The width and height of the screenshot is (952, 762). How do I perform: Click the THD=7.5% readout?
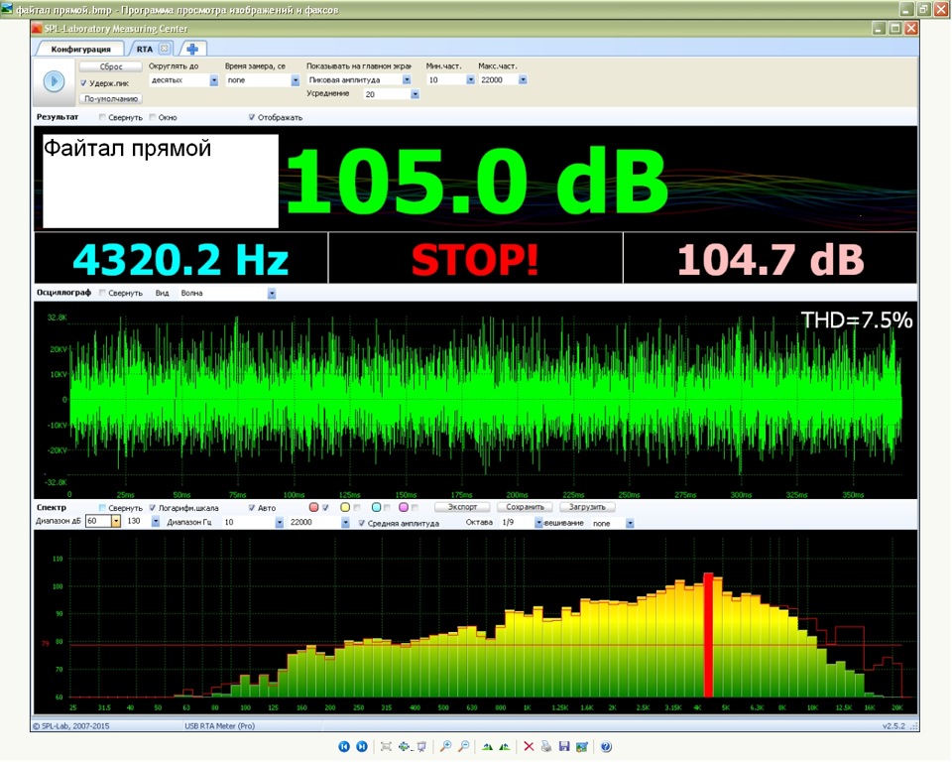point(856,319)
